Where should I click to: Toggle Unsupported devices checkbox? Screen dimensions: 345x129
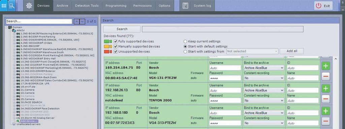click(x=116, y=52)
